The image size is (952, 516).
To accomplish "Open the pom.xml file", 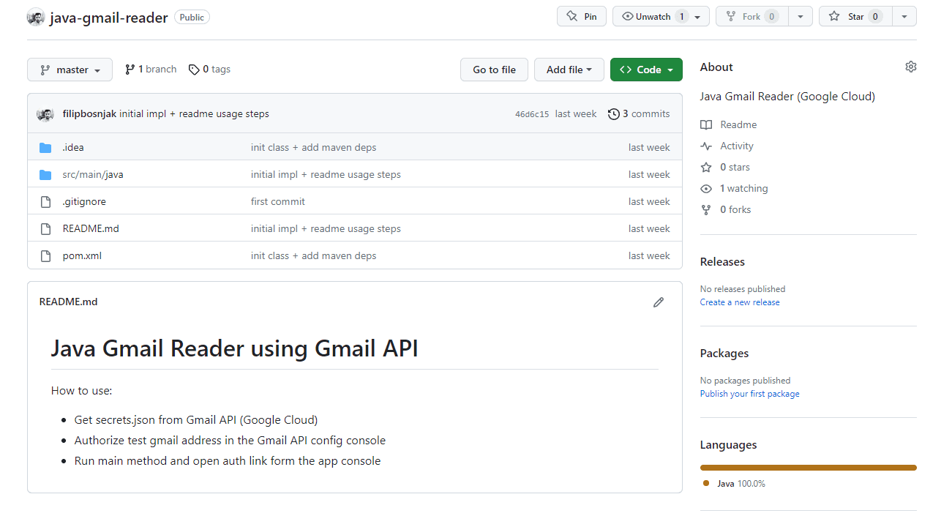I will 82,255.
